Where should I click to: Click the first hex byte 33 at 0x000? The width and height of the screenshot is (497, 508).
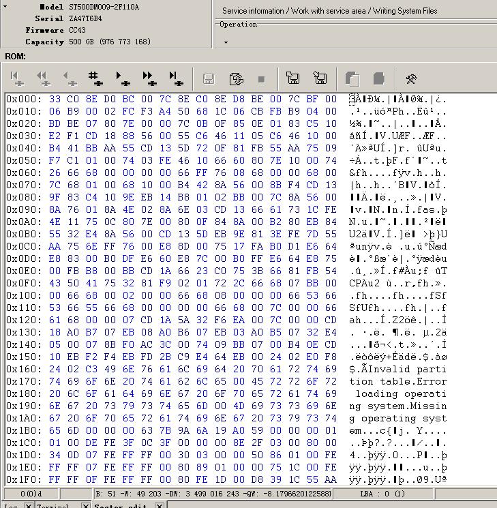(55, 99)
